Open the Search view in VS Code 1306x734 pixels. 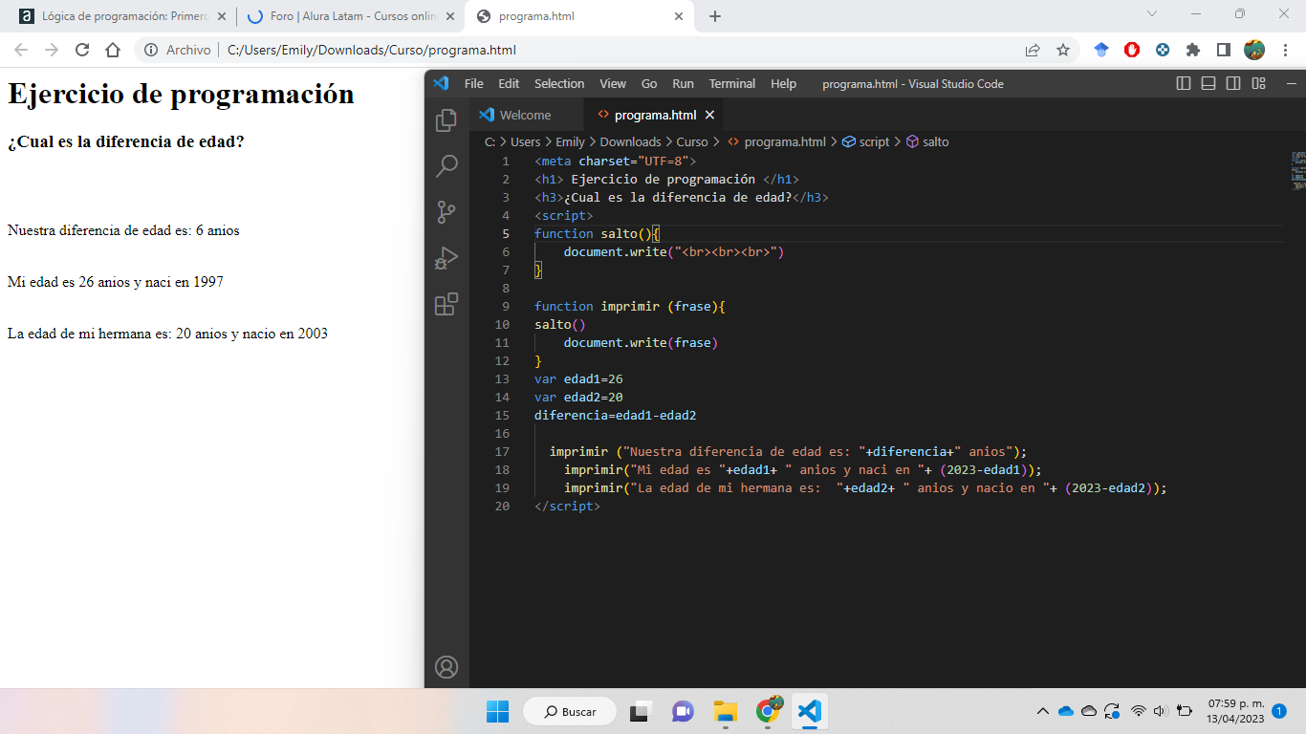pyautogui.click(x=446, y=166)
